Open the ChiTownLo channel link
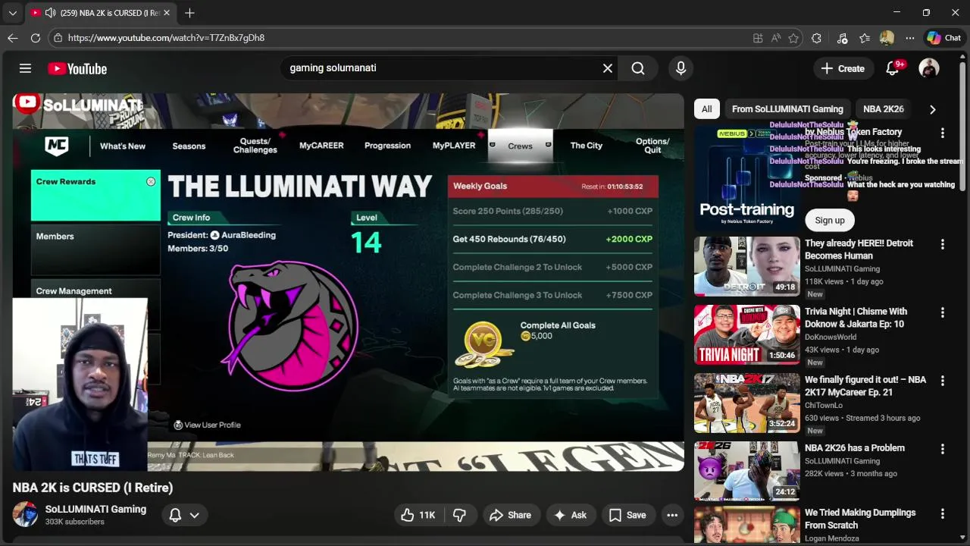Image resolution: width=970 pixels, height=546 pixels. pos(823,405)
